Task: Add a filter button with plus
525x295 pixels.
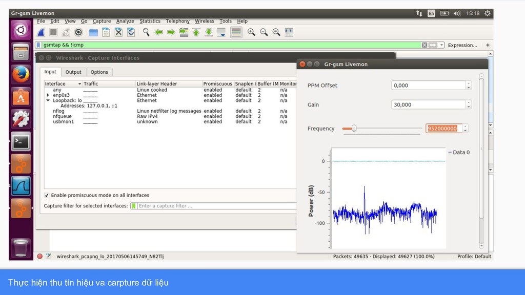Action: pyautogui.click(x=488, y=45)
